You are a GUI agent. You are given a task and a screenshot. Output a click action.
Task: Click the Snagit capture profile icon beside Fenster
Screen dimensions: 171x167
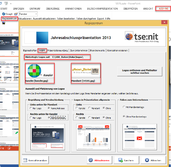[x=16, y=14]
